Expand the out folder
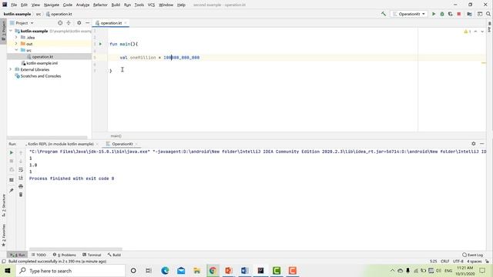Image resolution: width=493 pixels, height=277 pixels. 16,44
